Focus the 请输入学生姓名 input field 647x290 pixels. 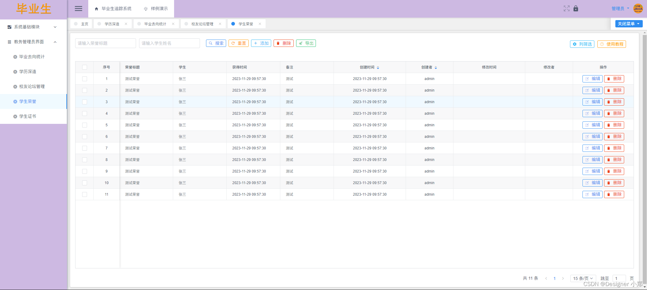coord(170,43)
